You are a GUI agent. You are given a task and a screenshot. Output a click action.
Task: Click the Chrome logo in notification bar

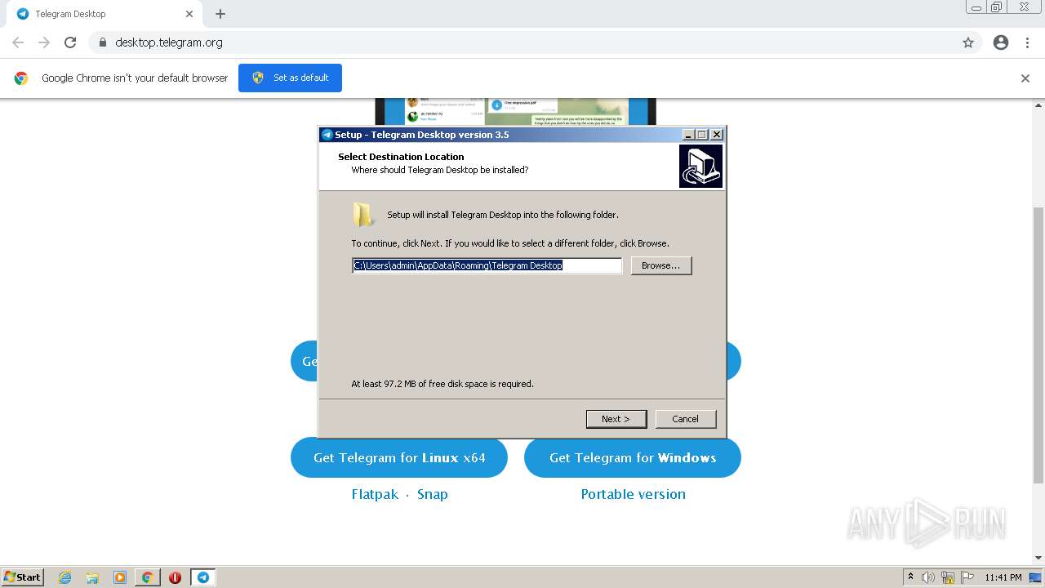point(21,78)
